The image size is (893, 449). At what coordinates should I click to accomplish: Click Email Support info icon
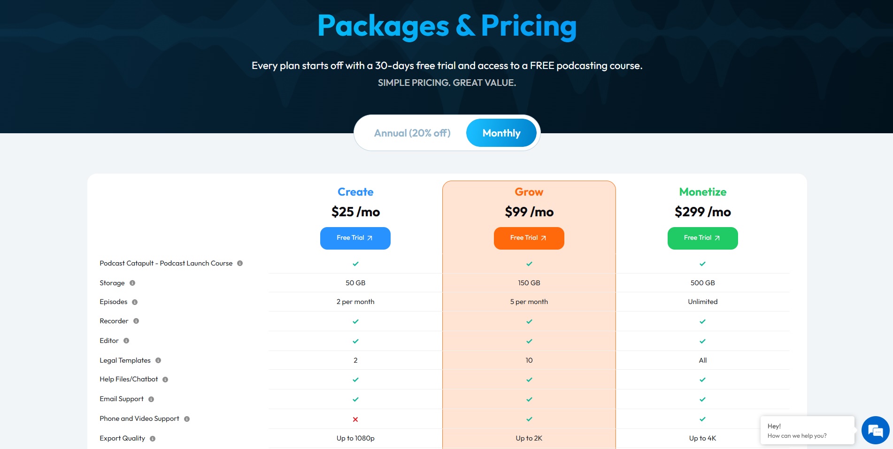click(x=151, y=399)
